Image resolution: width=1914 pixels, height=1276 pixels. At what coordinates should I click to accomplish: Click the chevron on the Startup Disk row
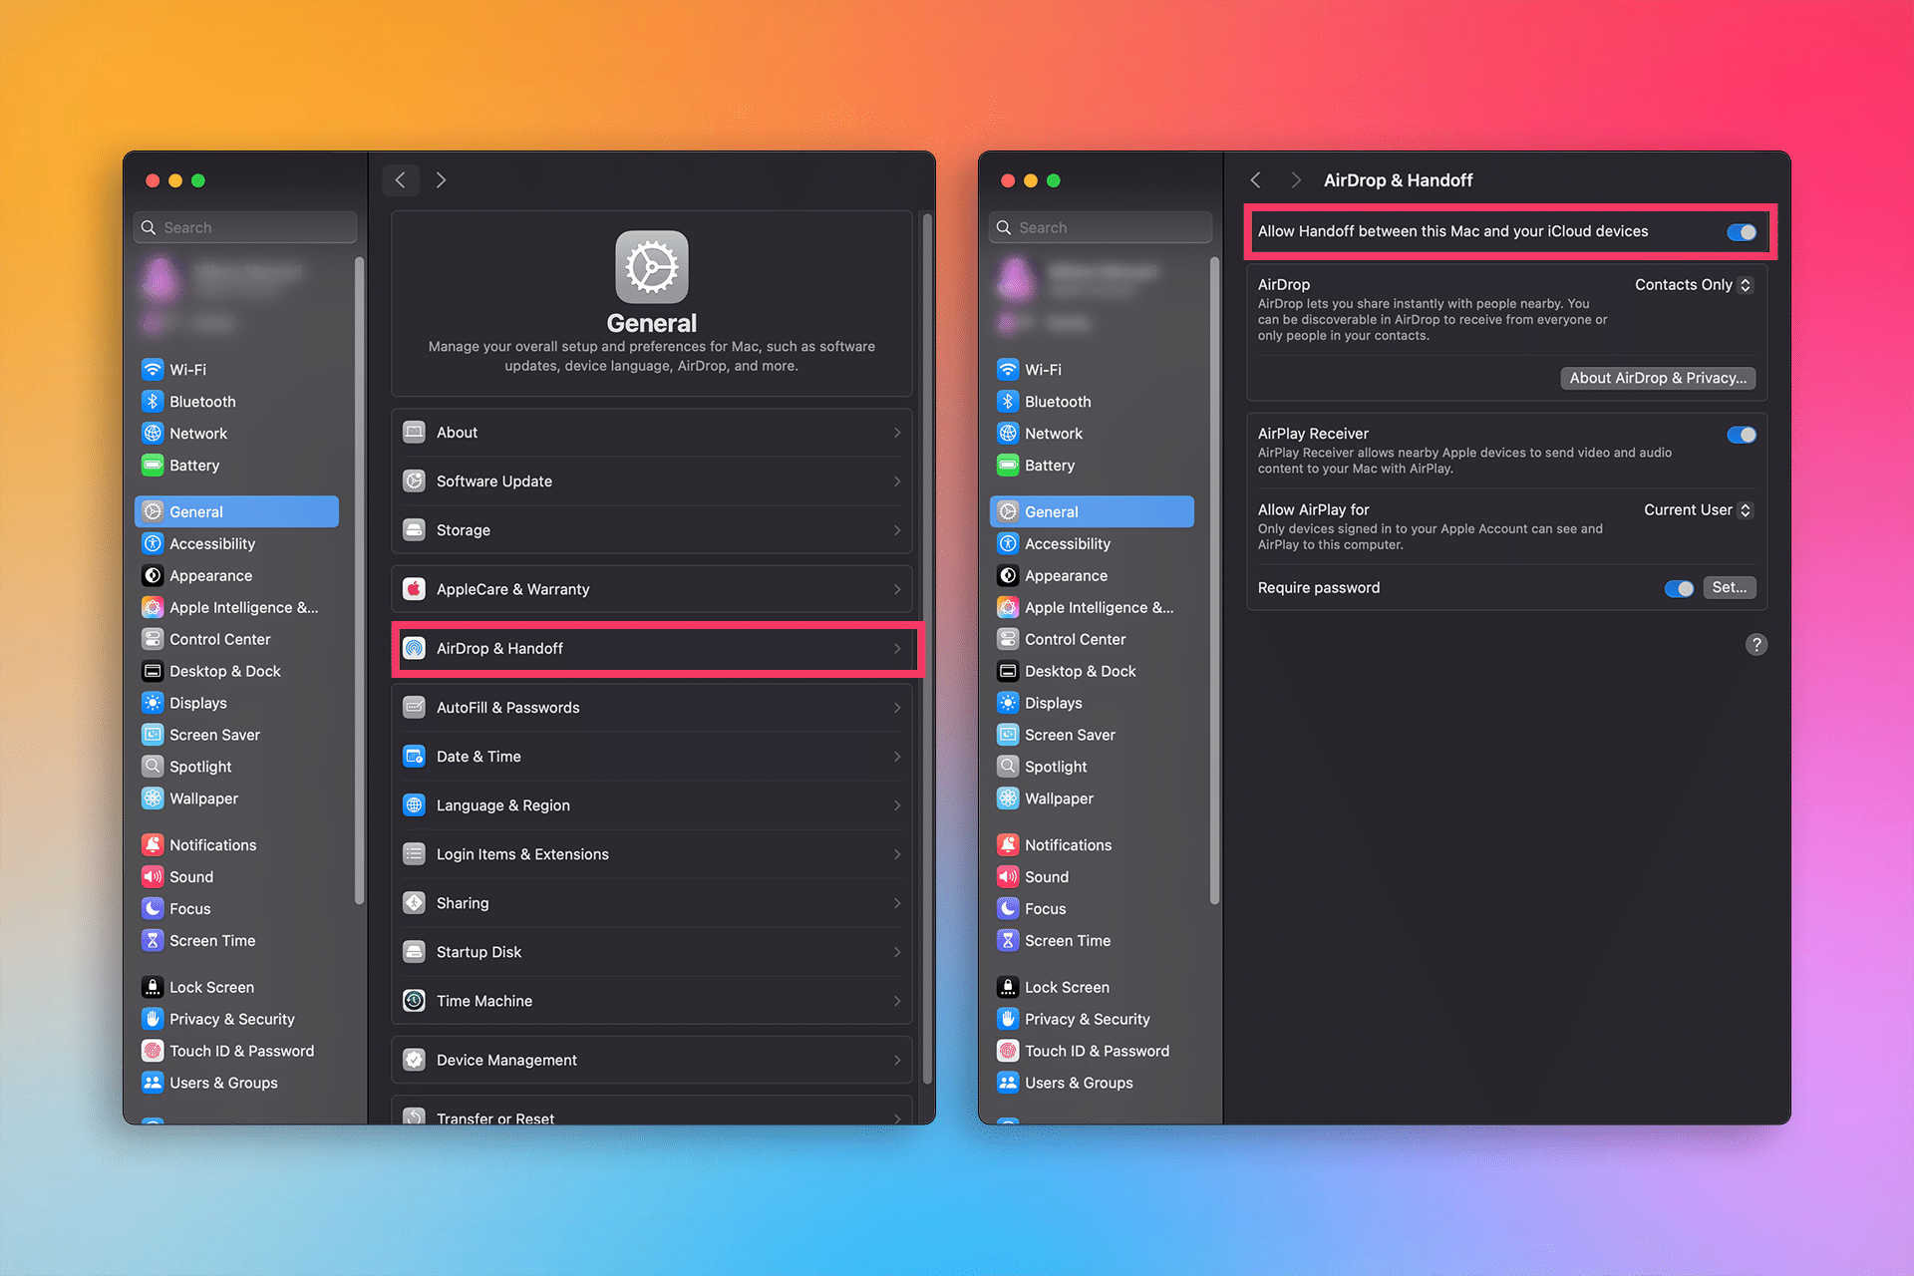[897, 952]
